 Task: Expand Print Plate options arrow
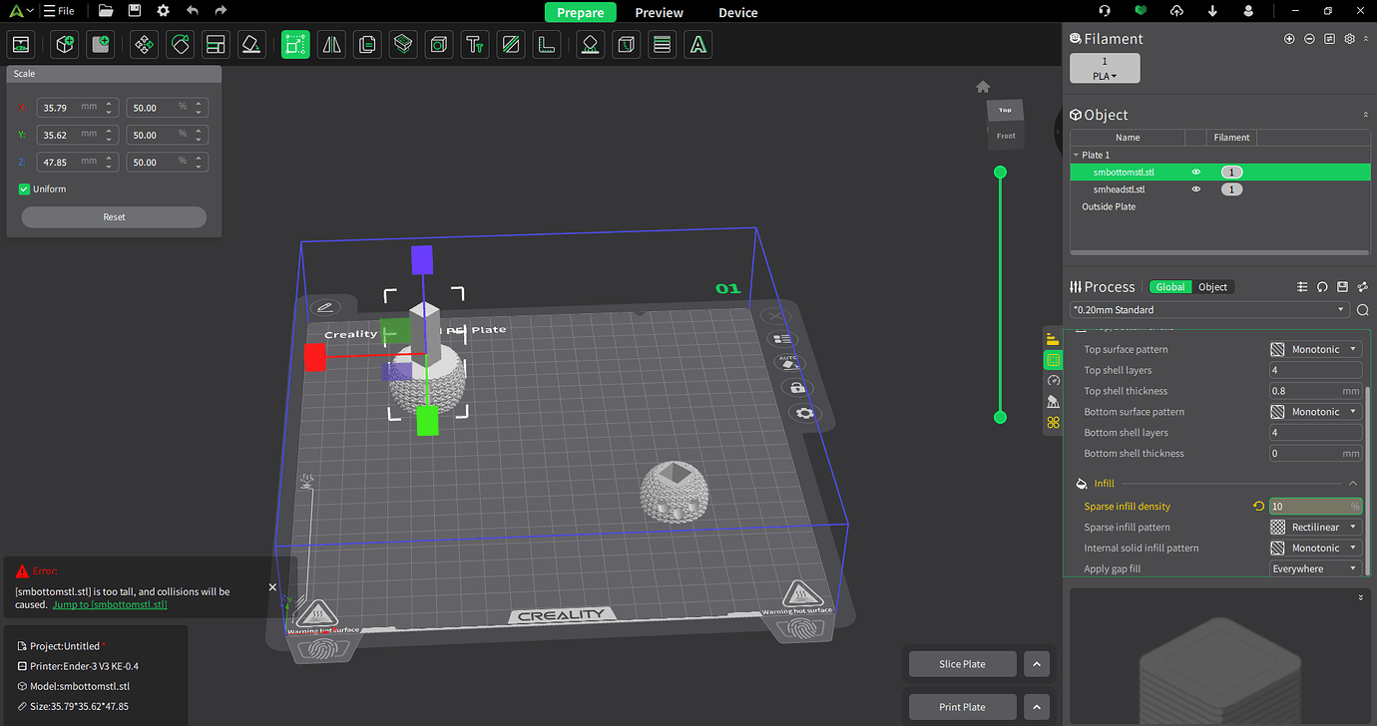click(1036, 707)
